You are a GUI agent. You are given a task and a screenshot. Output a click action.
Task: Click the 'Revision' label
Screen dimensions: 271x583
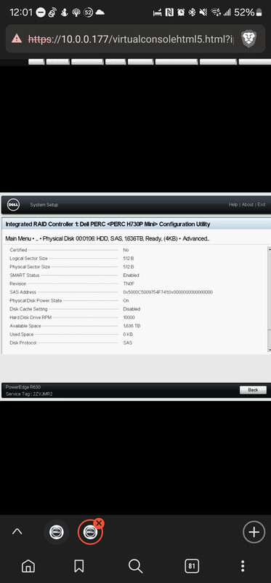pyautogui.click(x=17, y=283)
